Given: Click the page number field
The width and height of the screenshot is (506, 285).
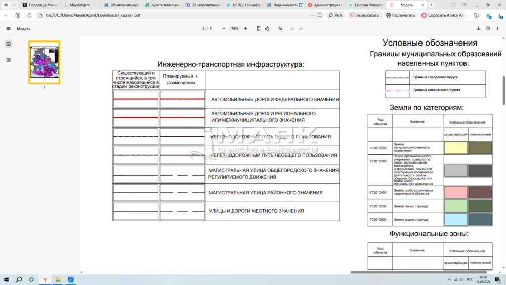Looking at the screenshot, I should 203,29.
